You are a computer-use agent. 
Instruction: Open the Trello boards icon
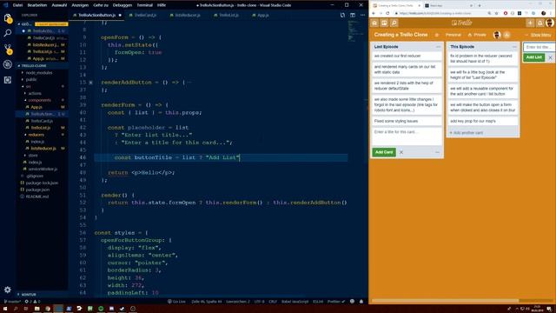(x=384, y=23)
